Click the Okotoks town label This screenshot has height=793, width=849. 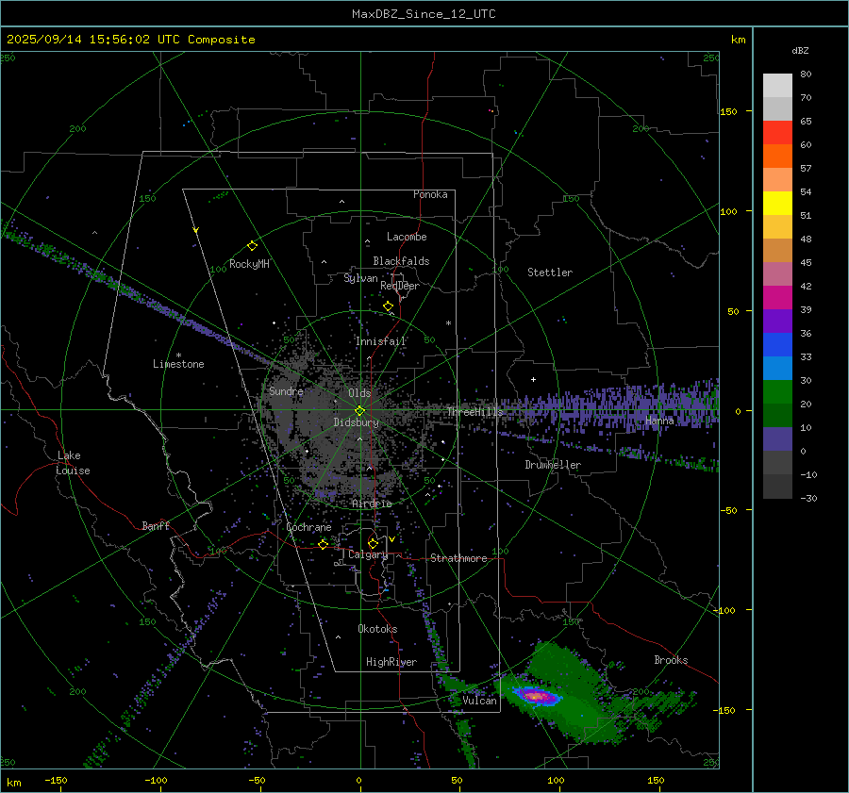(377, 629)
